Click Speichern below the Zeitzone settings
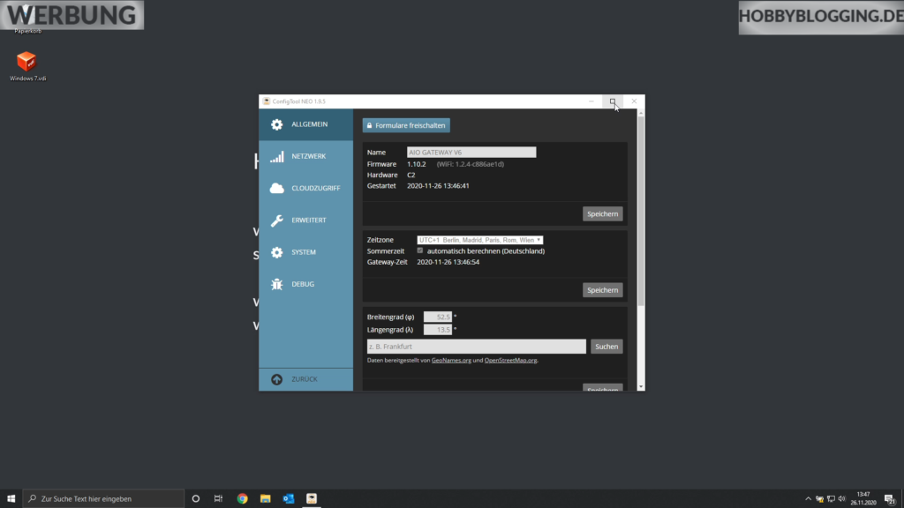This screenshot has width=904, height=508. pyautogui.click(x=602, y=289)
